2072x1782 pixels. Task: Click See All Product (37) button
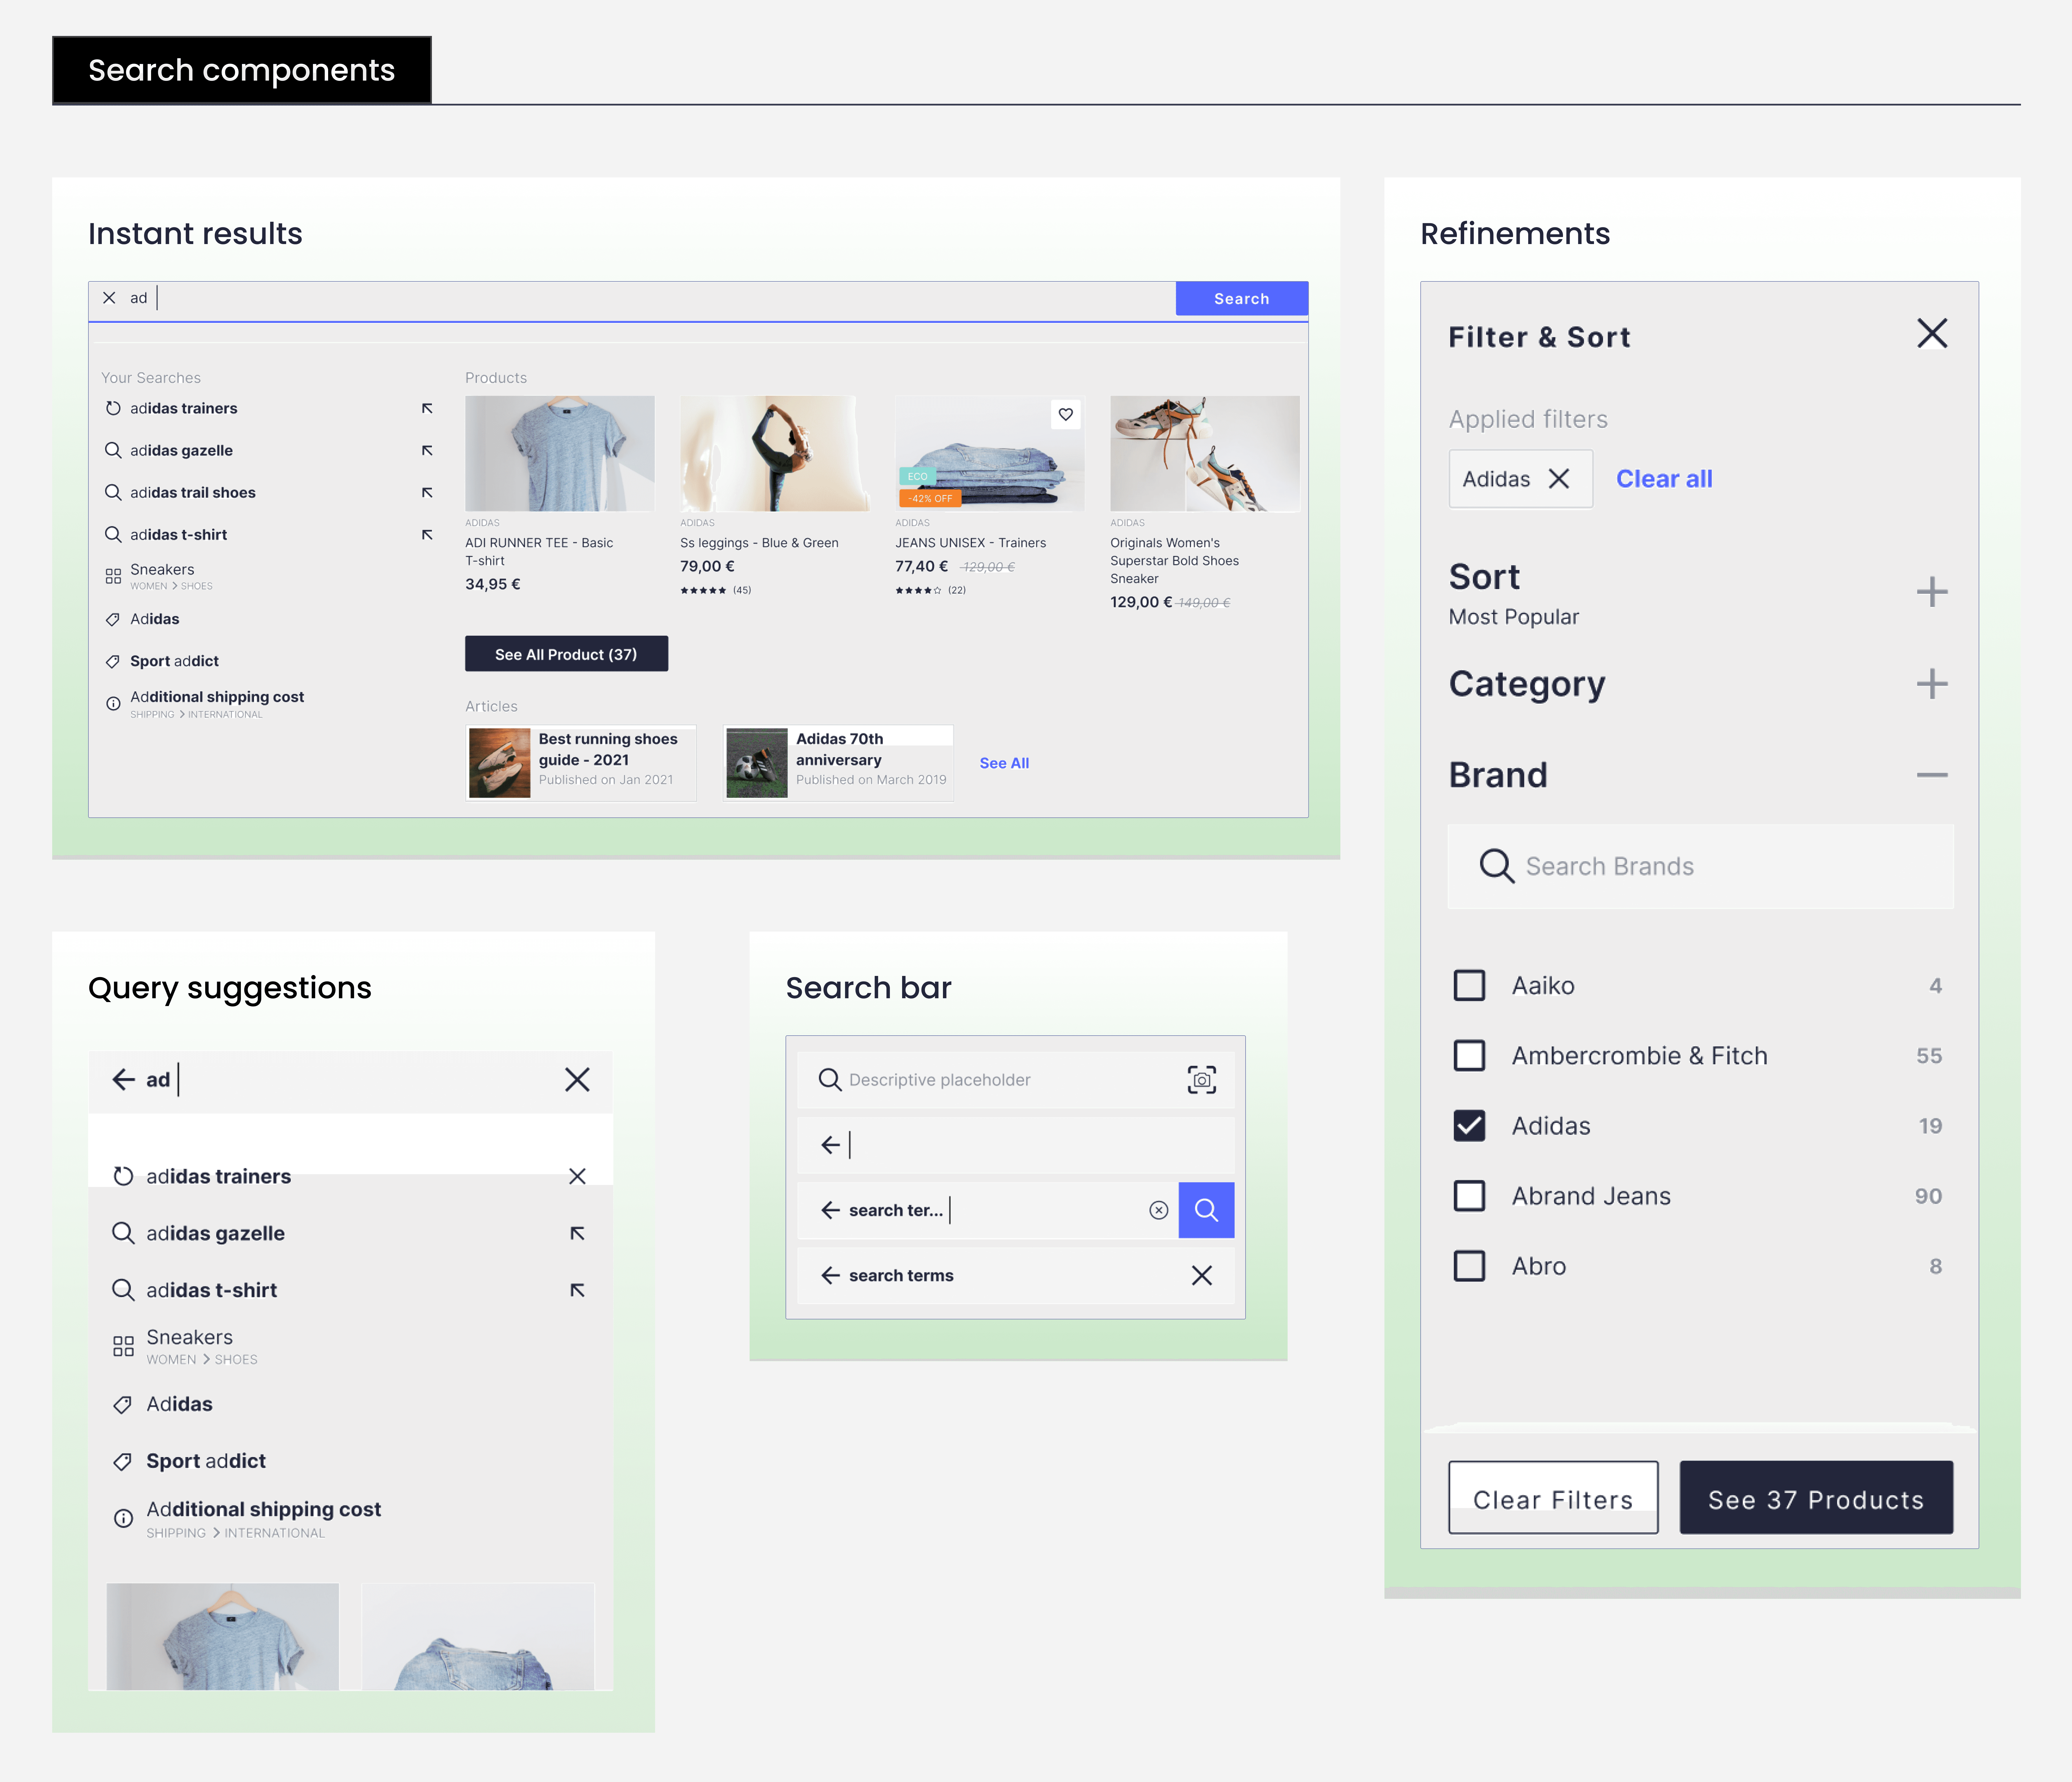(566, 654)
